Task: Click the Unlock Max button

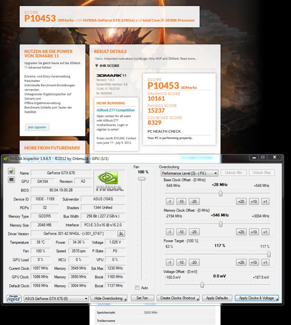Action: tap(261, 173)
